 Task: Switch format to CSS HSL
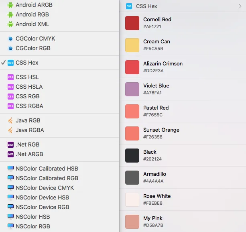tap(60, 77)
